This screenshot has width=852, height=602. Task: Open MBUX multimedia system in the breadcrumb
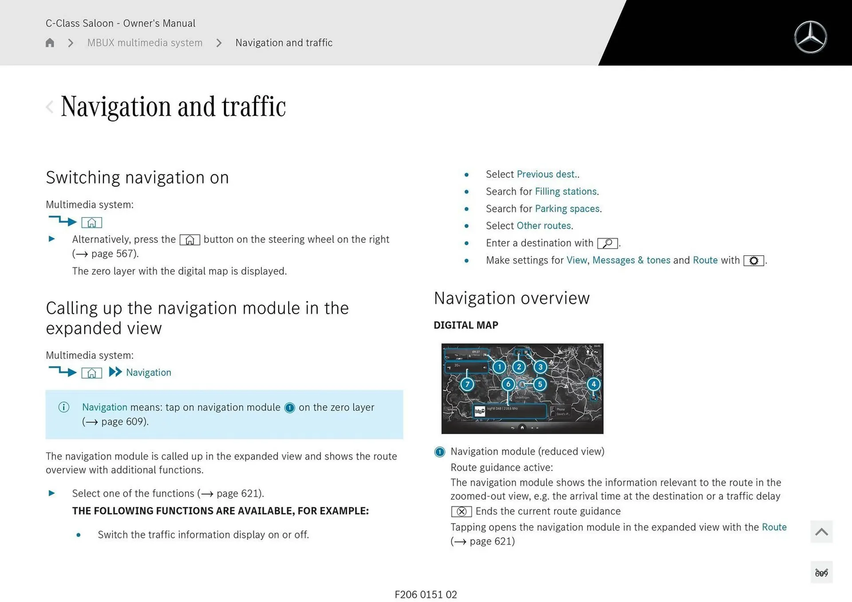pos(144,43)
